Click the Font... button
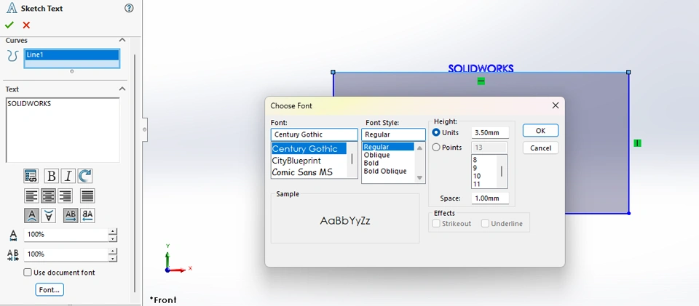The width and height of the screenshot is (699, 306). [x=50, y=289]
